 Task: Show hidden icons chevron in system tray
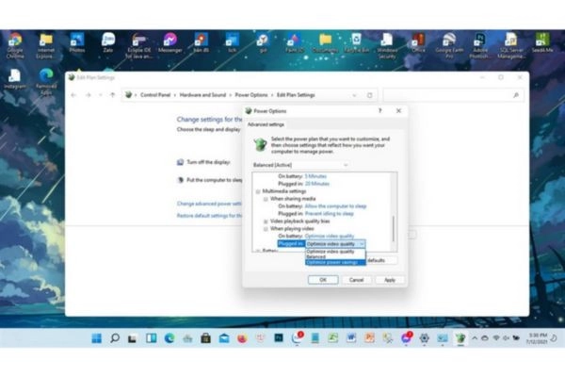click(x=475, y=338)
